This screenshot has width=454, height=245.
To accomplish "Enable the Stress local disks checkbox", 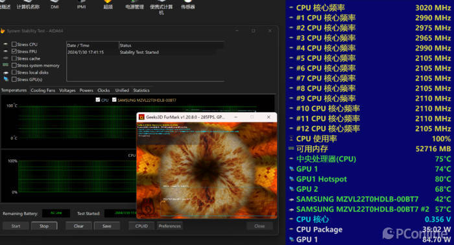I will [14, 73].
